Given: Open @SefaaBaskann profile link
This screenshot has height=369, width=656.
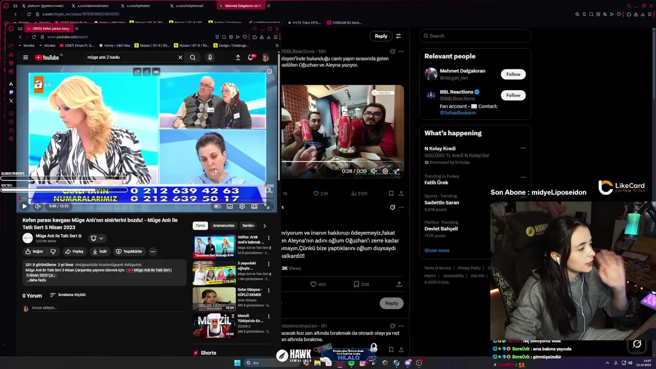Looking at the screenshot, I should (x=458, y=113).
